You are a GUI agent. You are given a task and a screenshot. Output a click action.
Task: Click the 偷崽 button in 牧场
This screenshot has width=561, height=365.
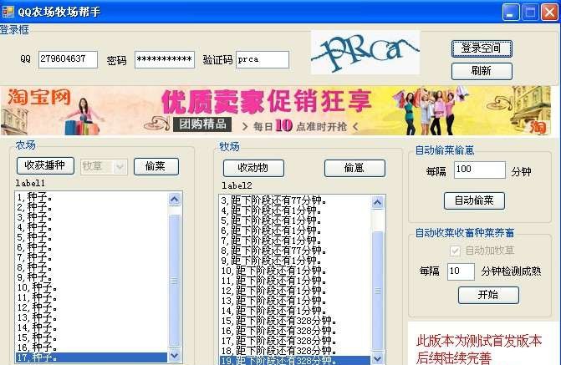tap(354, 168)
